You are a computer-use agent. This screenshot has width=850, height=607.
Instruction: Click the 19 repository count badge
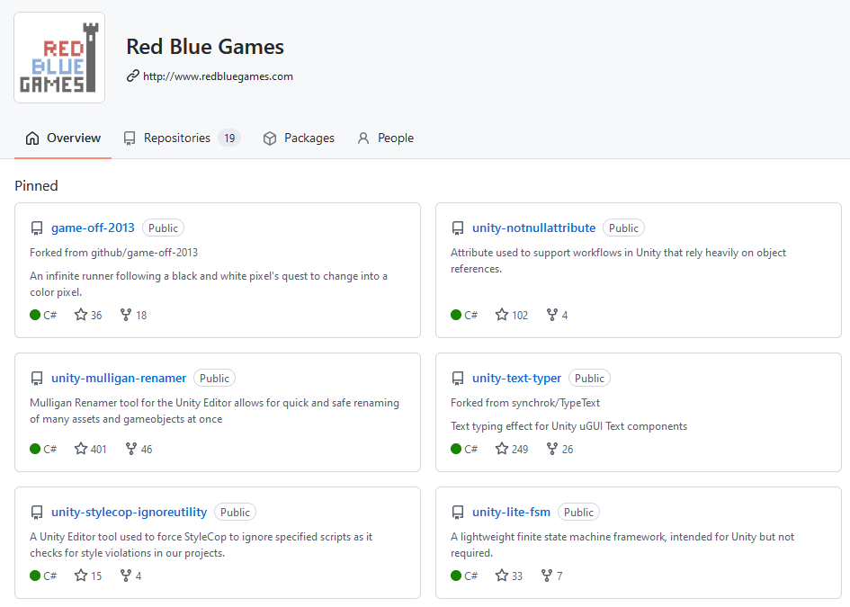click(x=228, y=138)
